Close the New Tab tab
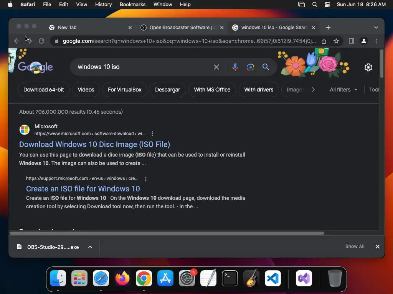The width and height of the screenshot is (393, 294). click(x=130, y=28)
